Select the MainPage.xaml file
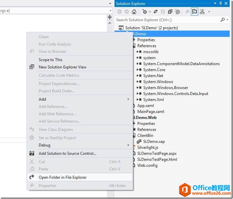 click(151, 111)
